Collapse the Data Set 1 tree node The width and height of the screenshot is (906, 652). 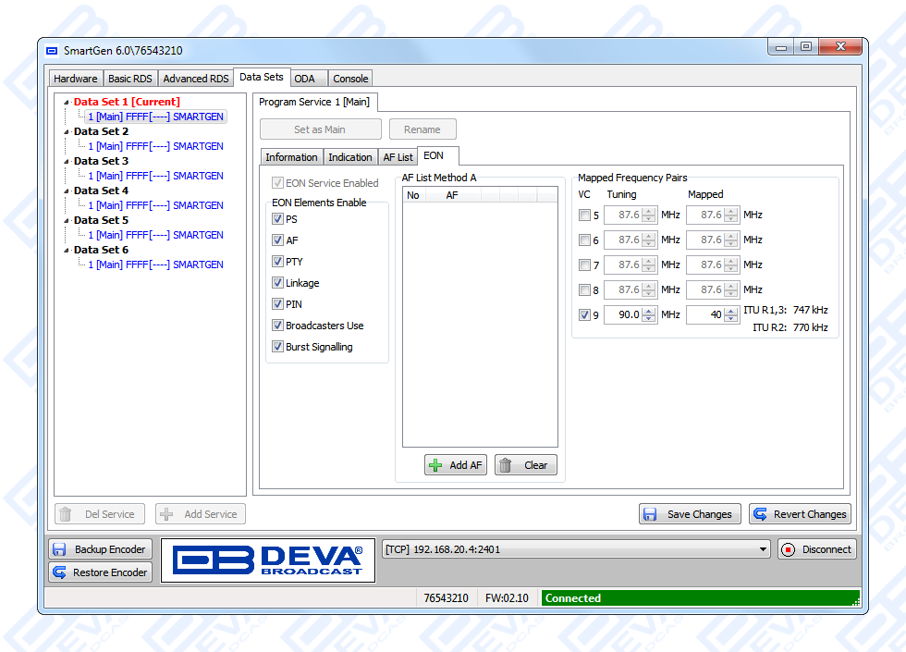coord(67,102)
